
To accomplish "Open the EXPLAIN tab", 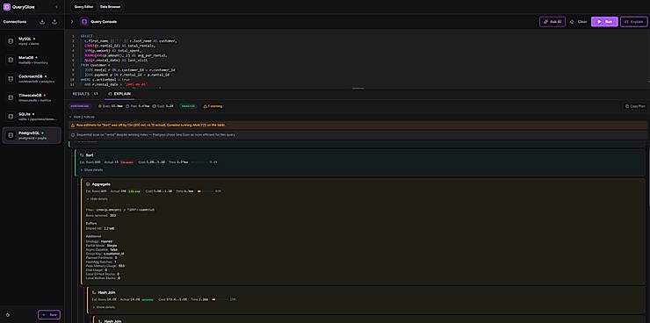I will point(119,94).
